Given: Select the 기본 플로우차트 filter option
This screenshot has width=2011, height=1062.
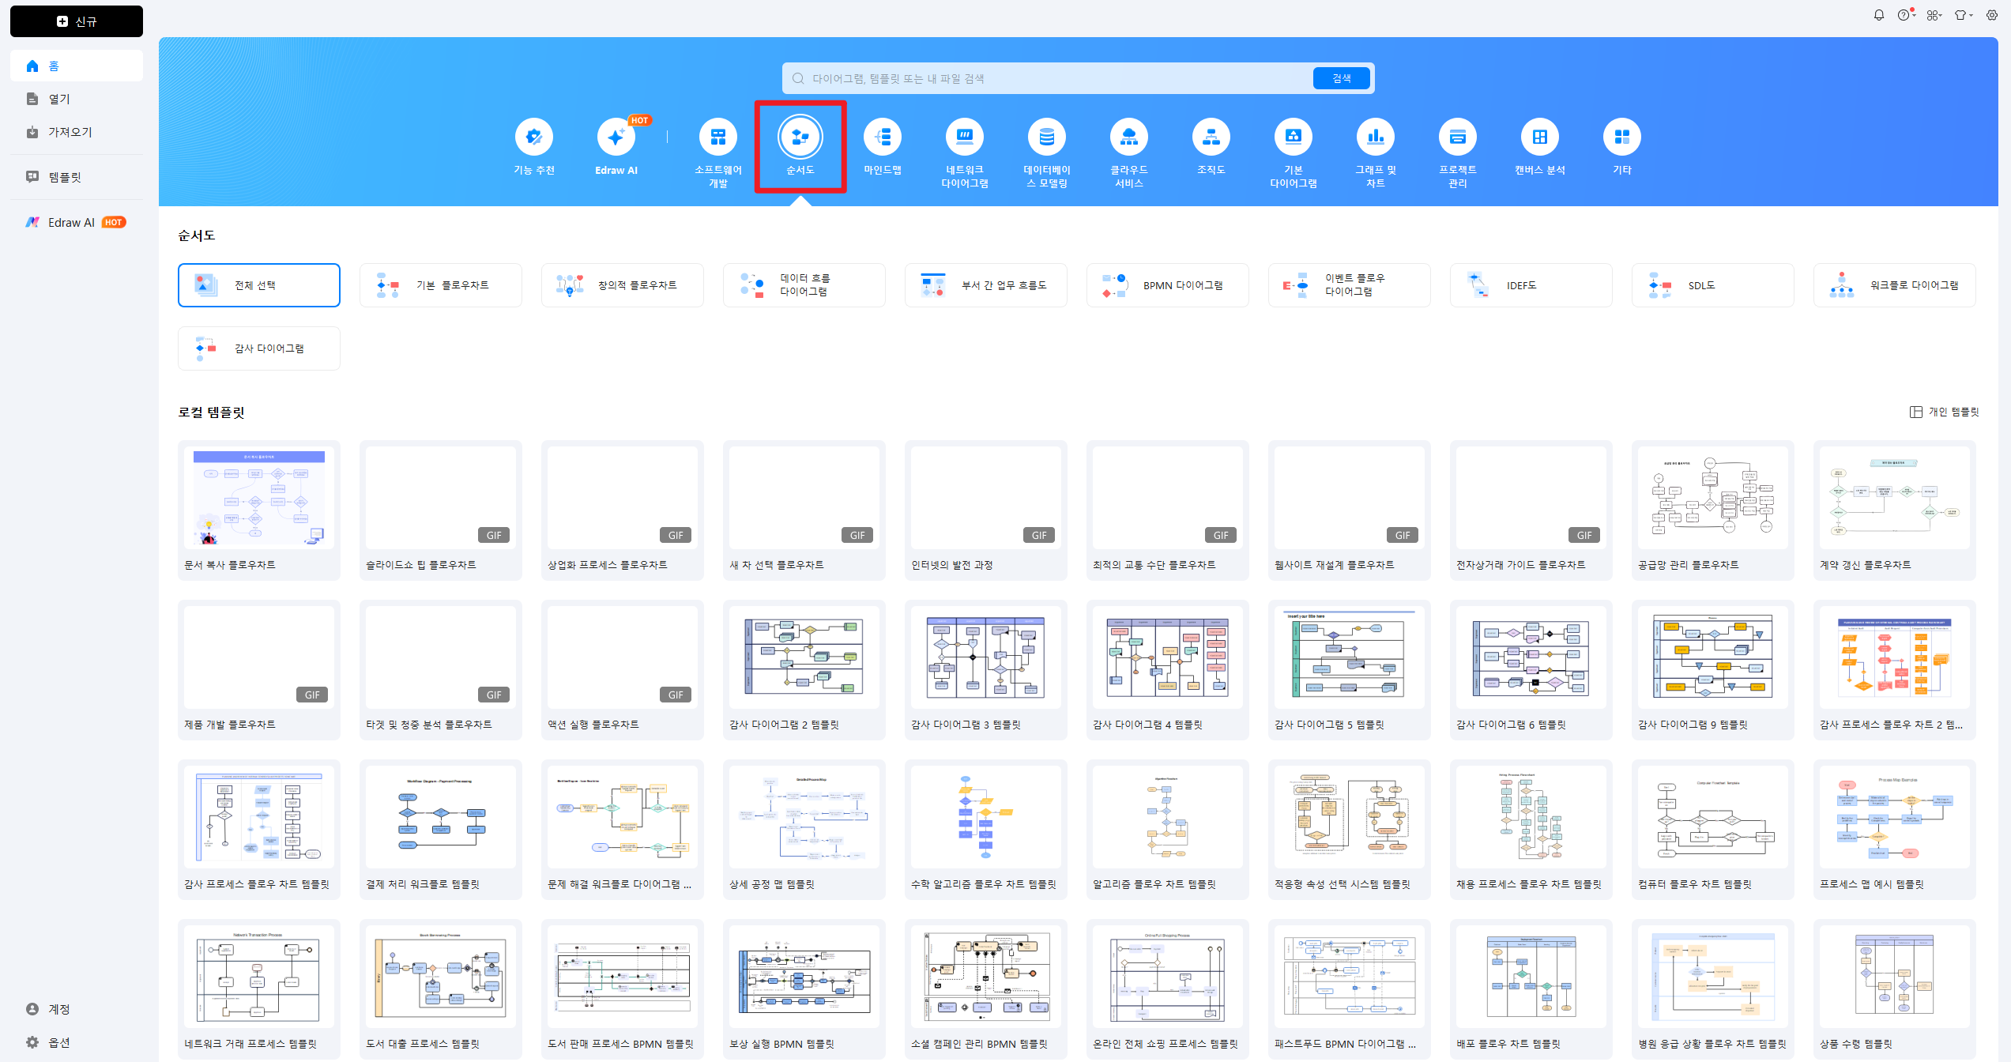Looking at the screenshot, I should (440, 285).
